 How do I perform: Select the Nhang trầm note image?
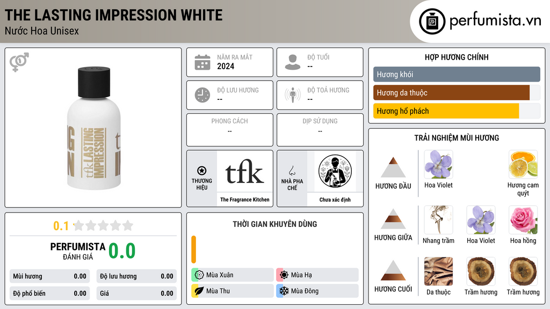[x=438, y=220]
